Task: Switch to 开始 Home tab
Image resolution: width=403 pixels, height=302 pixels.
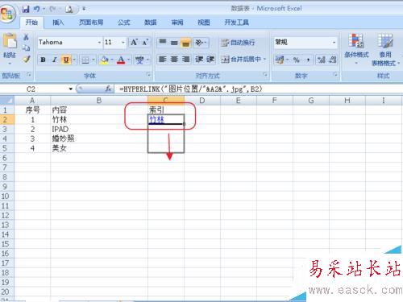Action: (31, 23)
